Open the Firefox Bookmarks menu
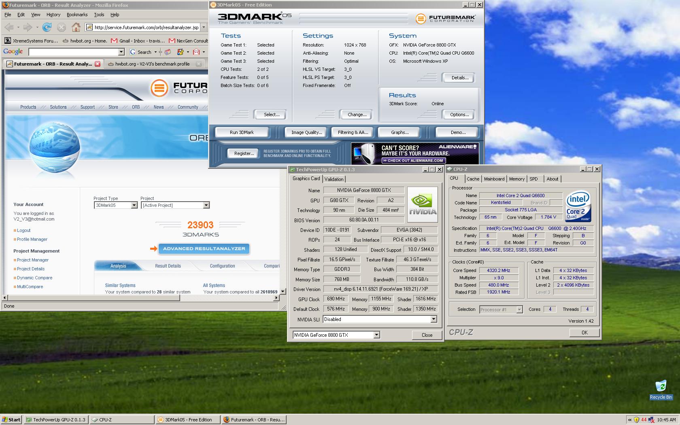The height and width of the screenshot is (425, 680). pyautogui.click(x=77, y=15)
